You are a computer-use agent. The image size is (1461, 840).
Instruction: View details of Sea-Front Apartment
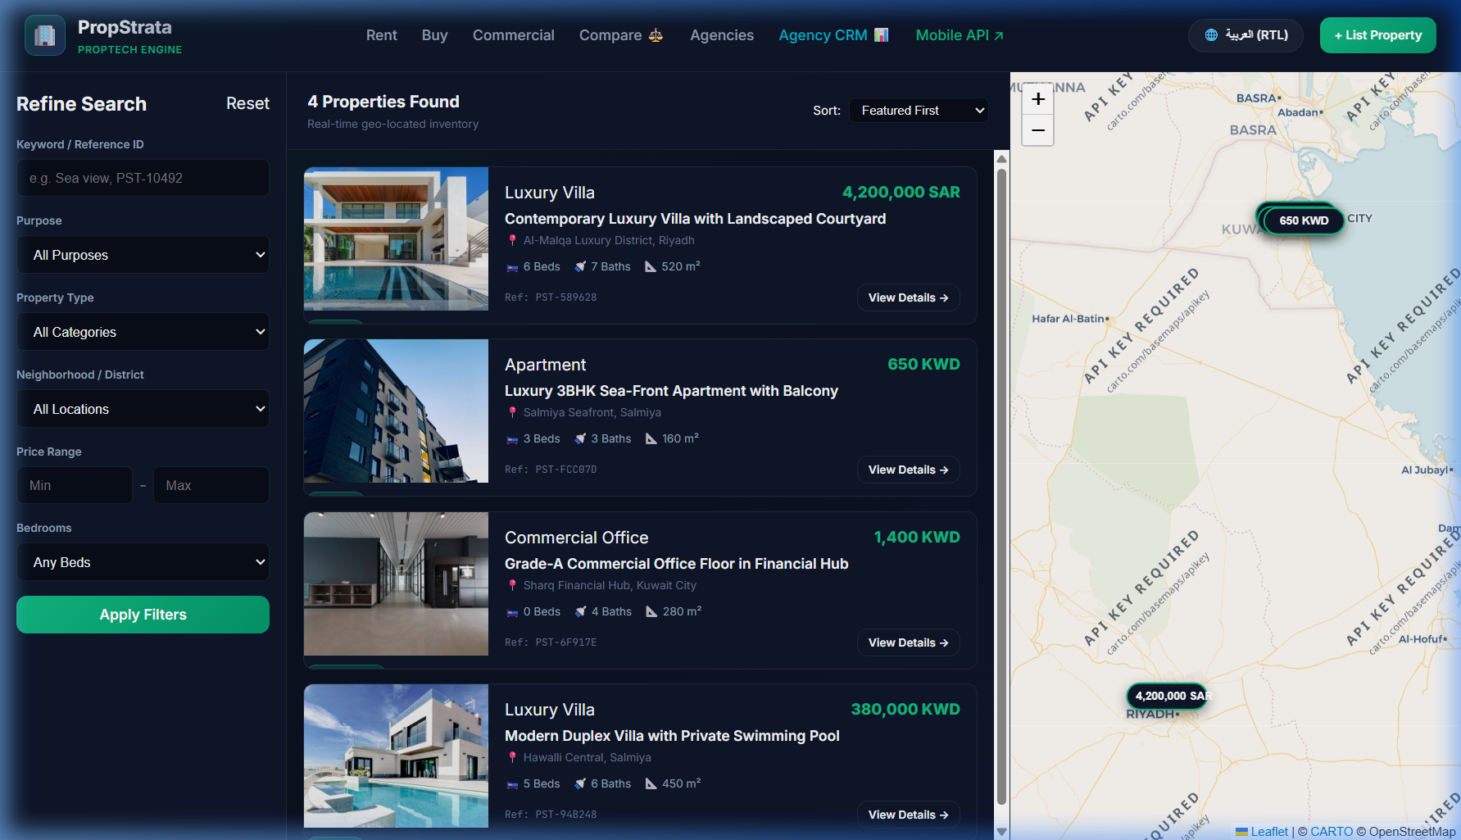tap(908, 470)
